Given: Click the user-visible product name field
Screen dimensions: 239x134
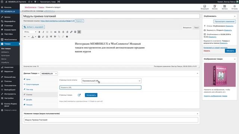Looking at the screenshot, I should tap(111, 120).
